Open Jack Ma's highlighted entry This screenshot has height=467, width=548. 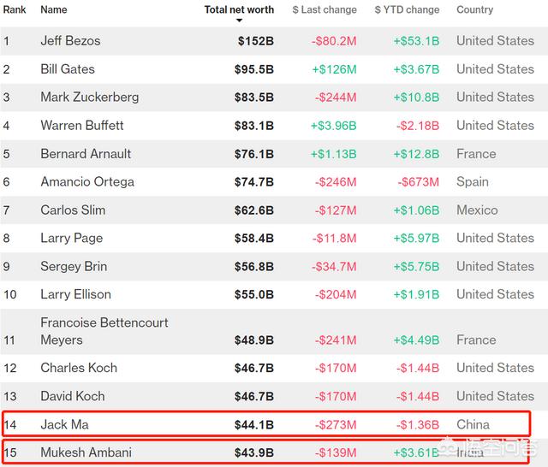[x=64, y=424]
